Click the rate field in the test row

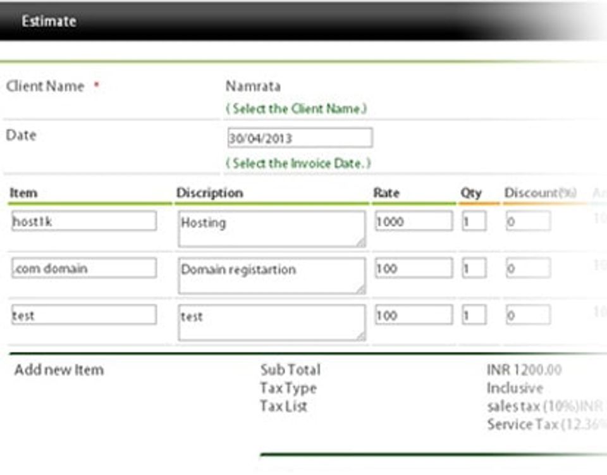click(x=414, y=315)
